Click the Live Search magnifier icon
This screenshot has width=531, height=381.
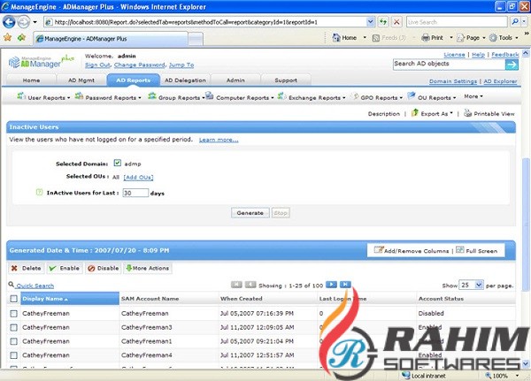pos(515,22)
